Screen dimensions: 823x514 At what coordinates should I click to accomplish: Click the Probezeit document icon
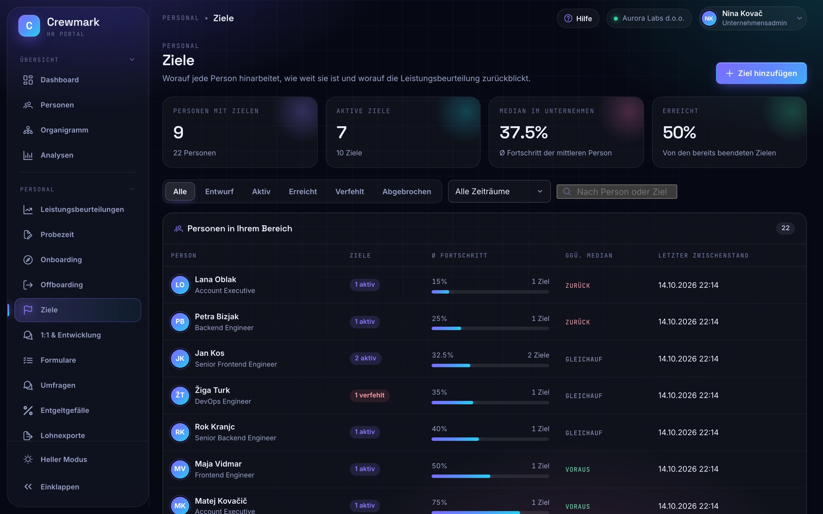coord(28,235)
